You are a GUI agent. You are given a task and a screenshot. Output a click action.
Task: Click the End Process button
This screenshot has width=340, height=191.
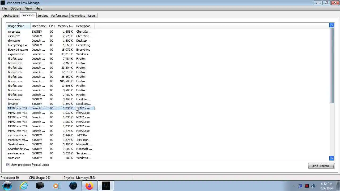(321, 166)
